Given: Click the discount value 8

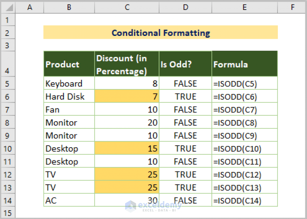Looking at the screenshot, I should (127, 83).
